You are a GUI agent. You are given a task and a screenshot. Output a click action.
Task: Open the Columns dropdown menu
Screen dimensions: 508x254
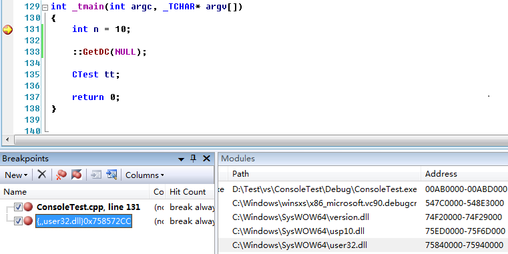(144, 175)
